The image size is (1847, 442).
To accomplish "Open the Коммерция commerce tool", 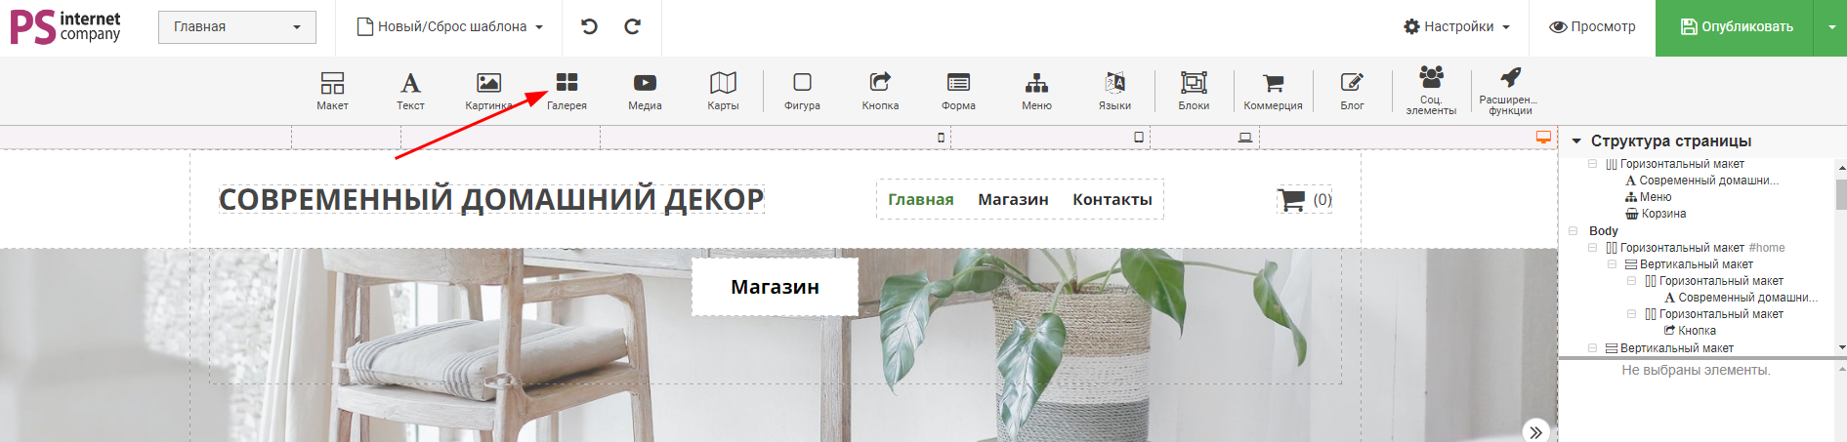I will click(1273, 91).
